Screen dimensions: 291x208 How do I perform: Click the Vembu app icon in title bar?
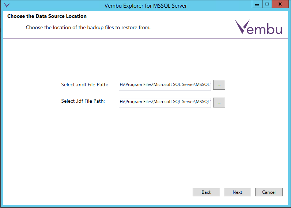[x=7, y=5]
